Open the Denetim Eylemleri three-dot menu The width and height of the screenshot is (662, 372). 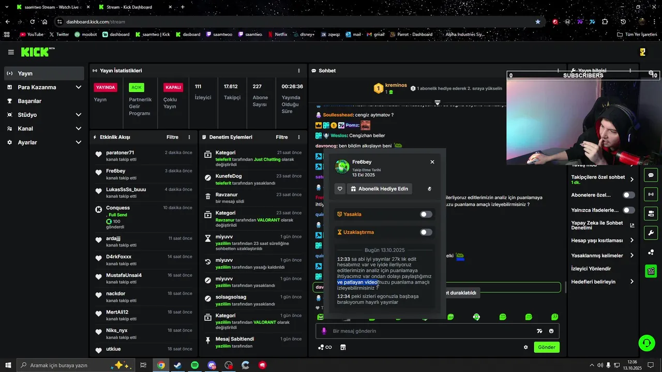click(299, 137)
